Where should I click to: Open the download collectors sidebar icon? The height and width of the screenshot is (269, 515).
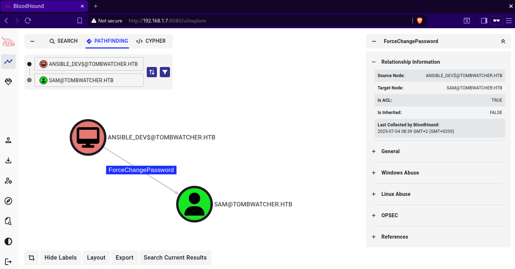coord(8,160)
